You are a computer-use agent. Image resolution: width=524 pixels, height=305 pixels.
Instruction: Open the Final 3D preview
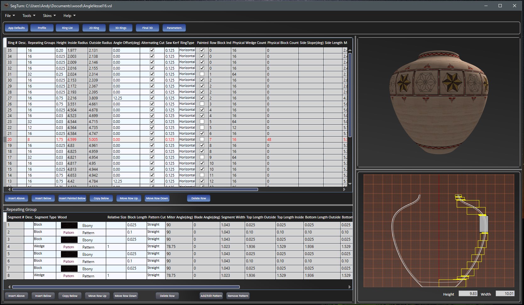147,28
